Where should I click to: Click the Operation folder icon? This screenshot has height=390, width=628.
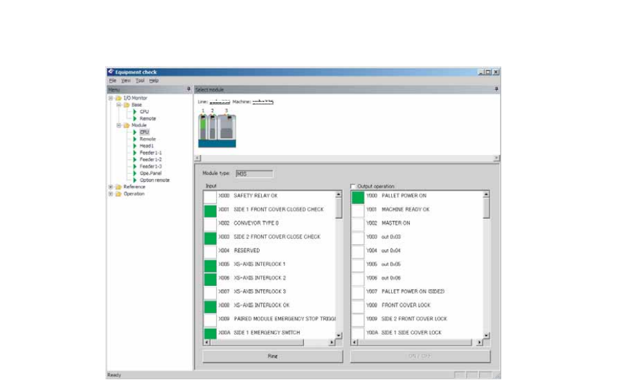119,193
